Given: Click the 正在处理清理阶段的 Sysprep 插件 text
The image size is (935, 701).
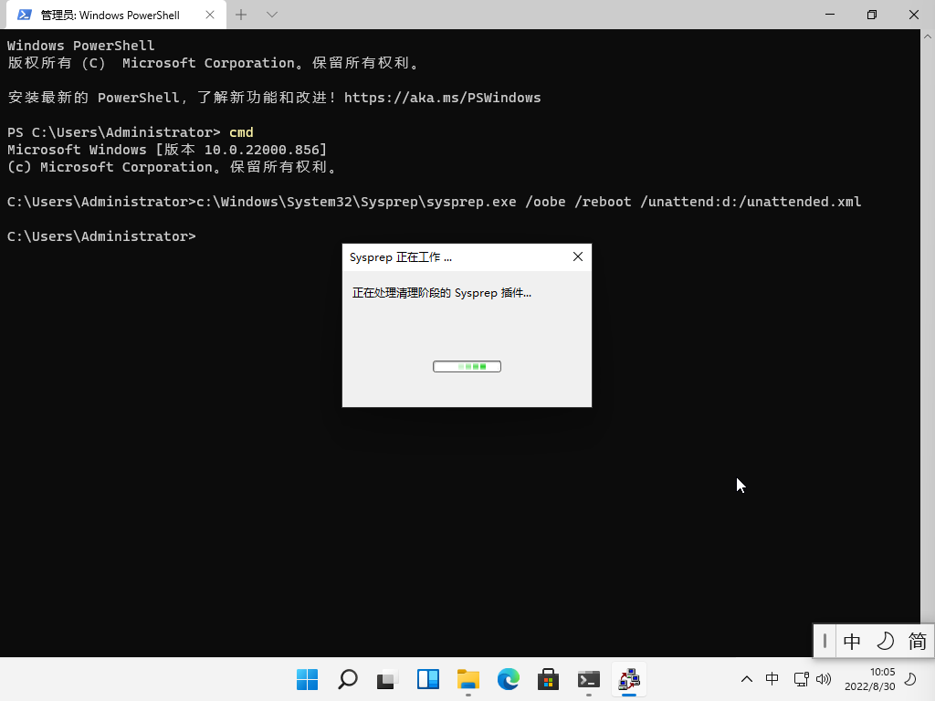Looking at the screenshot, I should (441, 293).
